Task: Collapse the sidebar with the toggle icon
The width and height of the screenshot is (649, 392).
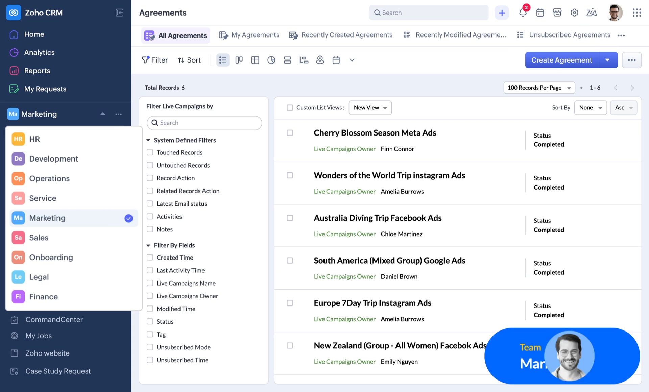Action: (x=119, y=13)
